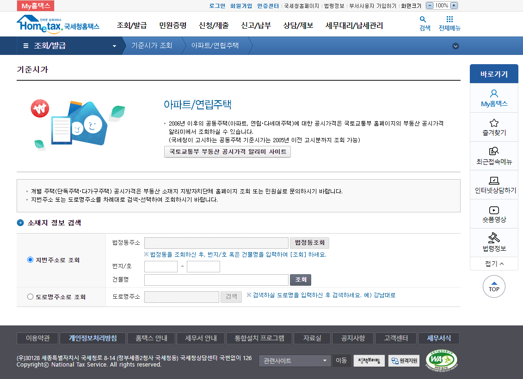Open 국토교통부 부동산 공시가격 알리미 사이트 button

227,151
